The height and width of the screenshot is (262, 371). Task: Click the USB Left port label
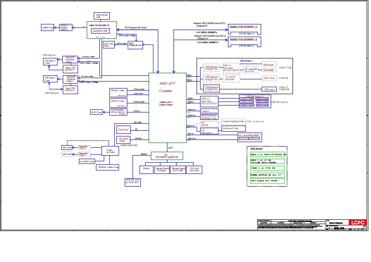point(49,55)
